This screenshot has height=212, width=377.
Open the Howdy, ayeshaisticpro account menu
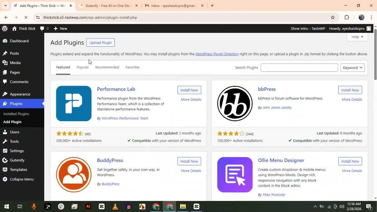(350, 29)
